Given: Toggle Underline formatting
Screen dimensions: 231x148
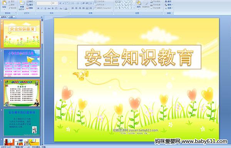Looking at the screenshot, I should (45, 8).
